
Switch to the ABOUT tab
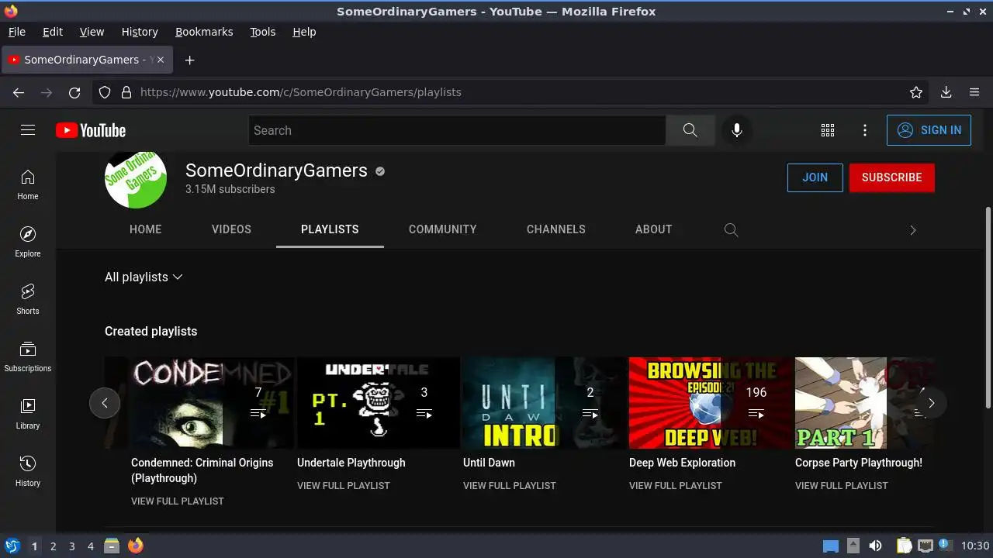tap(654, 229)
